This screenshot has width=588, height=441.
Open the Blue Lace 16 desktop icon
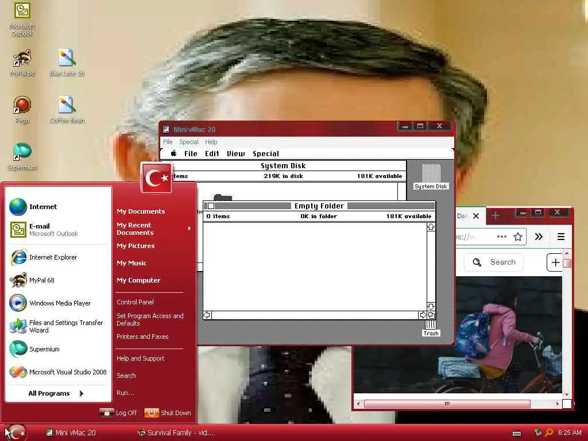[67, 63]
